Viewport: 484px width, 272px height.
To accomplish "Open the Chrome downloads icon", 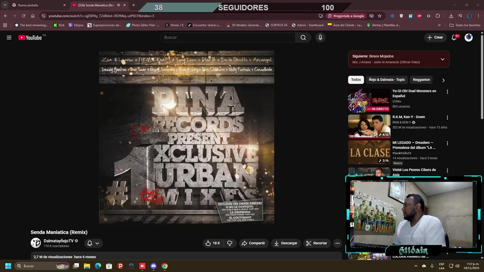I will point(451,16).
